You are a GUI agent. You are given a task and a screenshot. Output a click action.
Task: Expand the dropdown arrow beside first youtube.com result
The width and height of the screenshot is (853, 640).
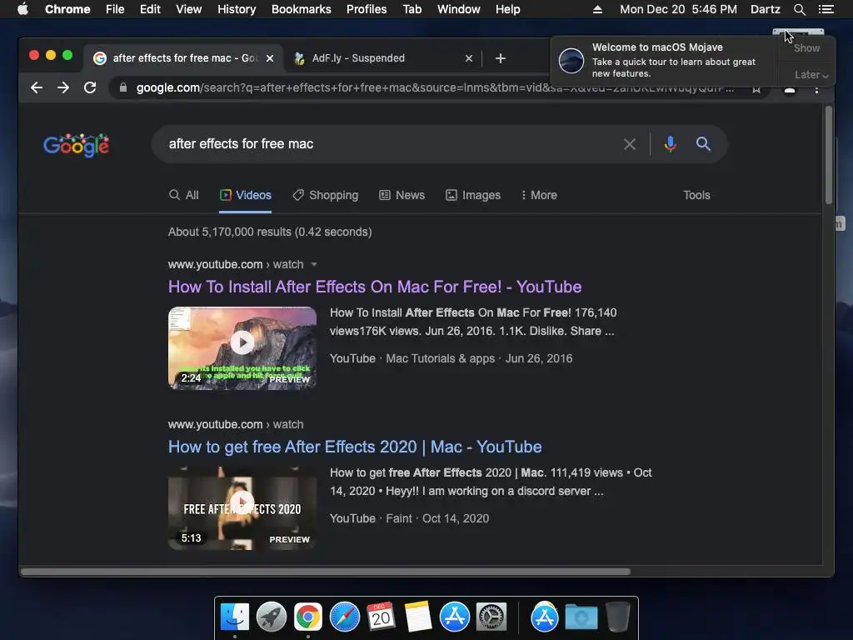pyautogui.click(x=314, y=264)
